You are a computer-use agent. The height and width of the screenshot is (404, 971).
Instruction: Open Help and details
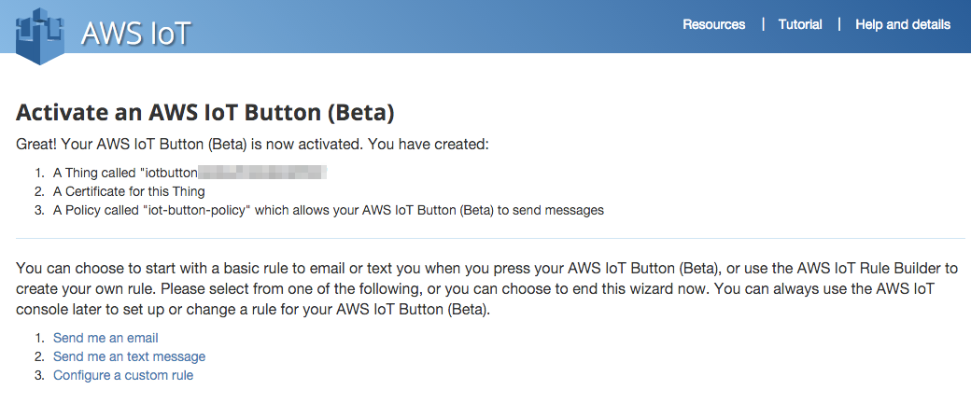903,24
